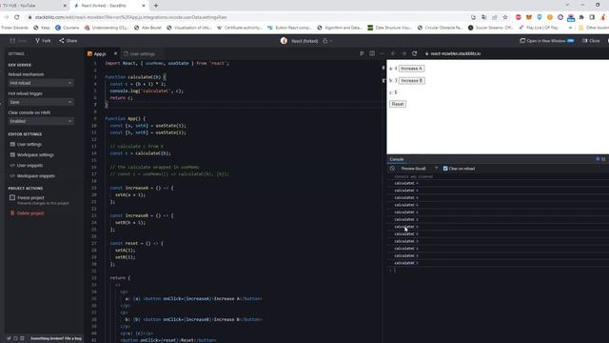The width and height of the screenshot is (609, 343).
Task: Click the browser reload button
Action: click(x=17, y=17)
